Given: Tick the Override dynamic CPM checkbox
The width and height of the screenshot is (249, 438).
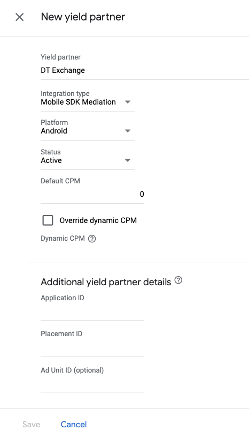Looking at the screenshot, I should coord(48,220).
